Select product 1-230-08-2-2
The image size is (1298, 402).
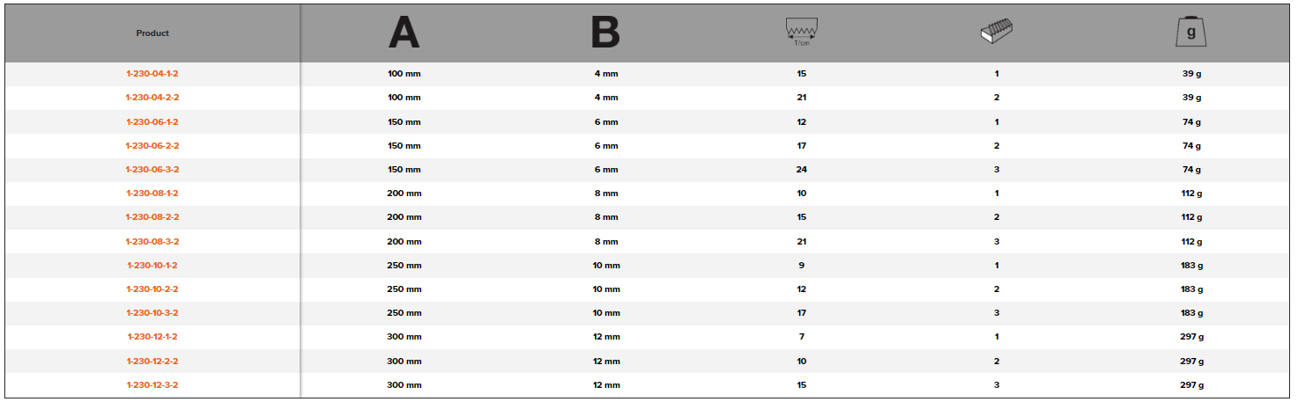[x=152, y=217]
